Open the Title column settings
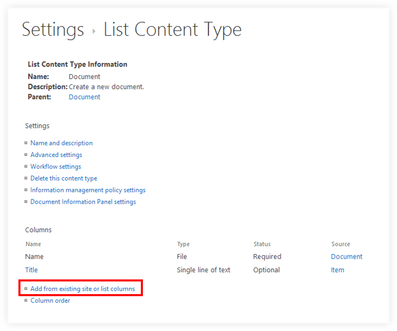This screenshot has width=397, height=331. coord(31,270)
